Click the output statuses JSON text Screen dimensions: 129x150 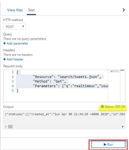pos(65,114)
